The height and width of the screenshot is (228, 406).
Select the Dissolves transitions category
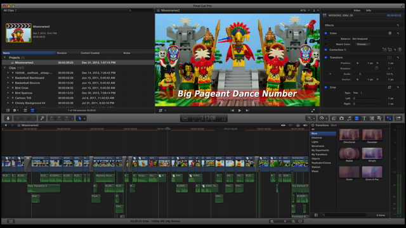click(317, 138)
